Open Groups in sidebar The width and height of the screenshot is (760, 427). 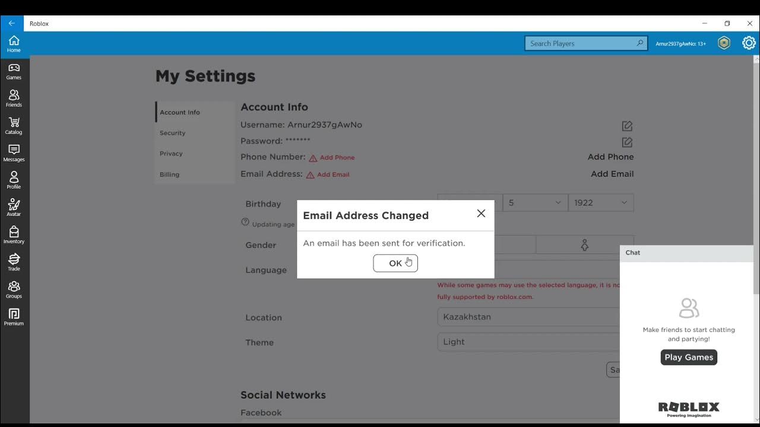14,289
